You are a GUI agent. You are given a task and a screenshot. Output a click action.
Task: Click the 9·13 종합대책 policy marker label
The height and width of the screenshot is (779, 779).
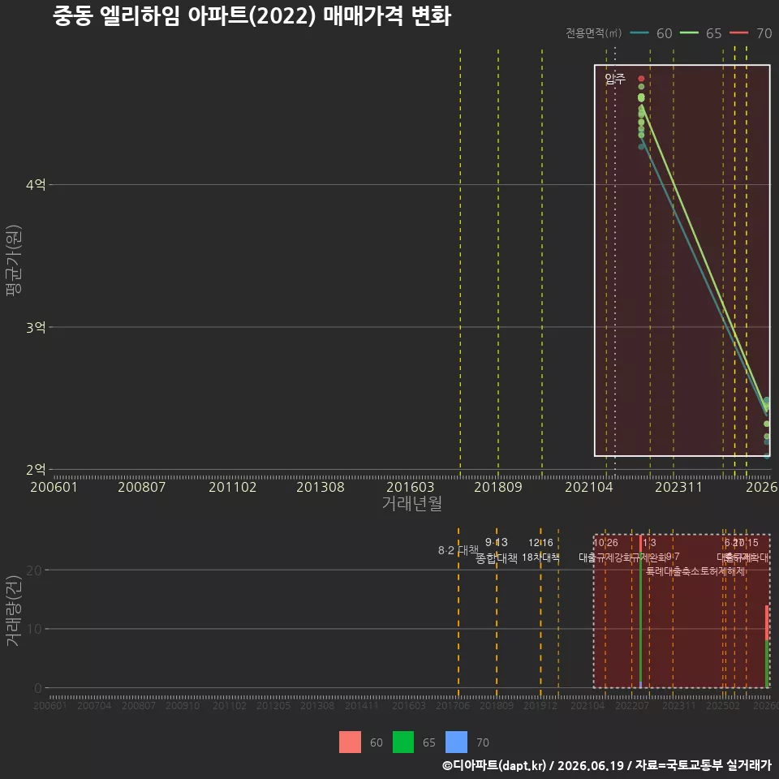pyautogui.click(x=497, y=550)
